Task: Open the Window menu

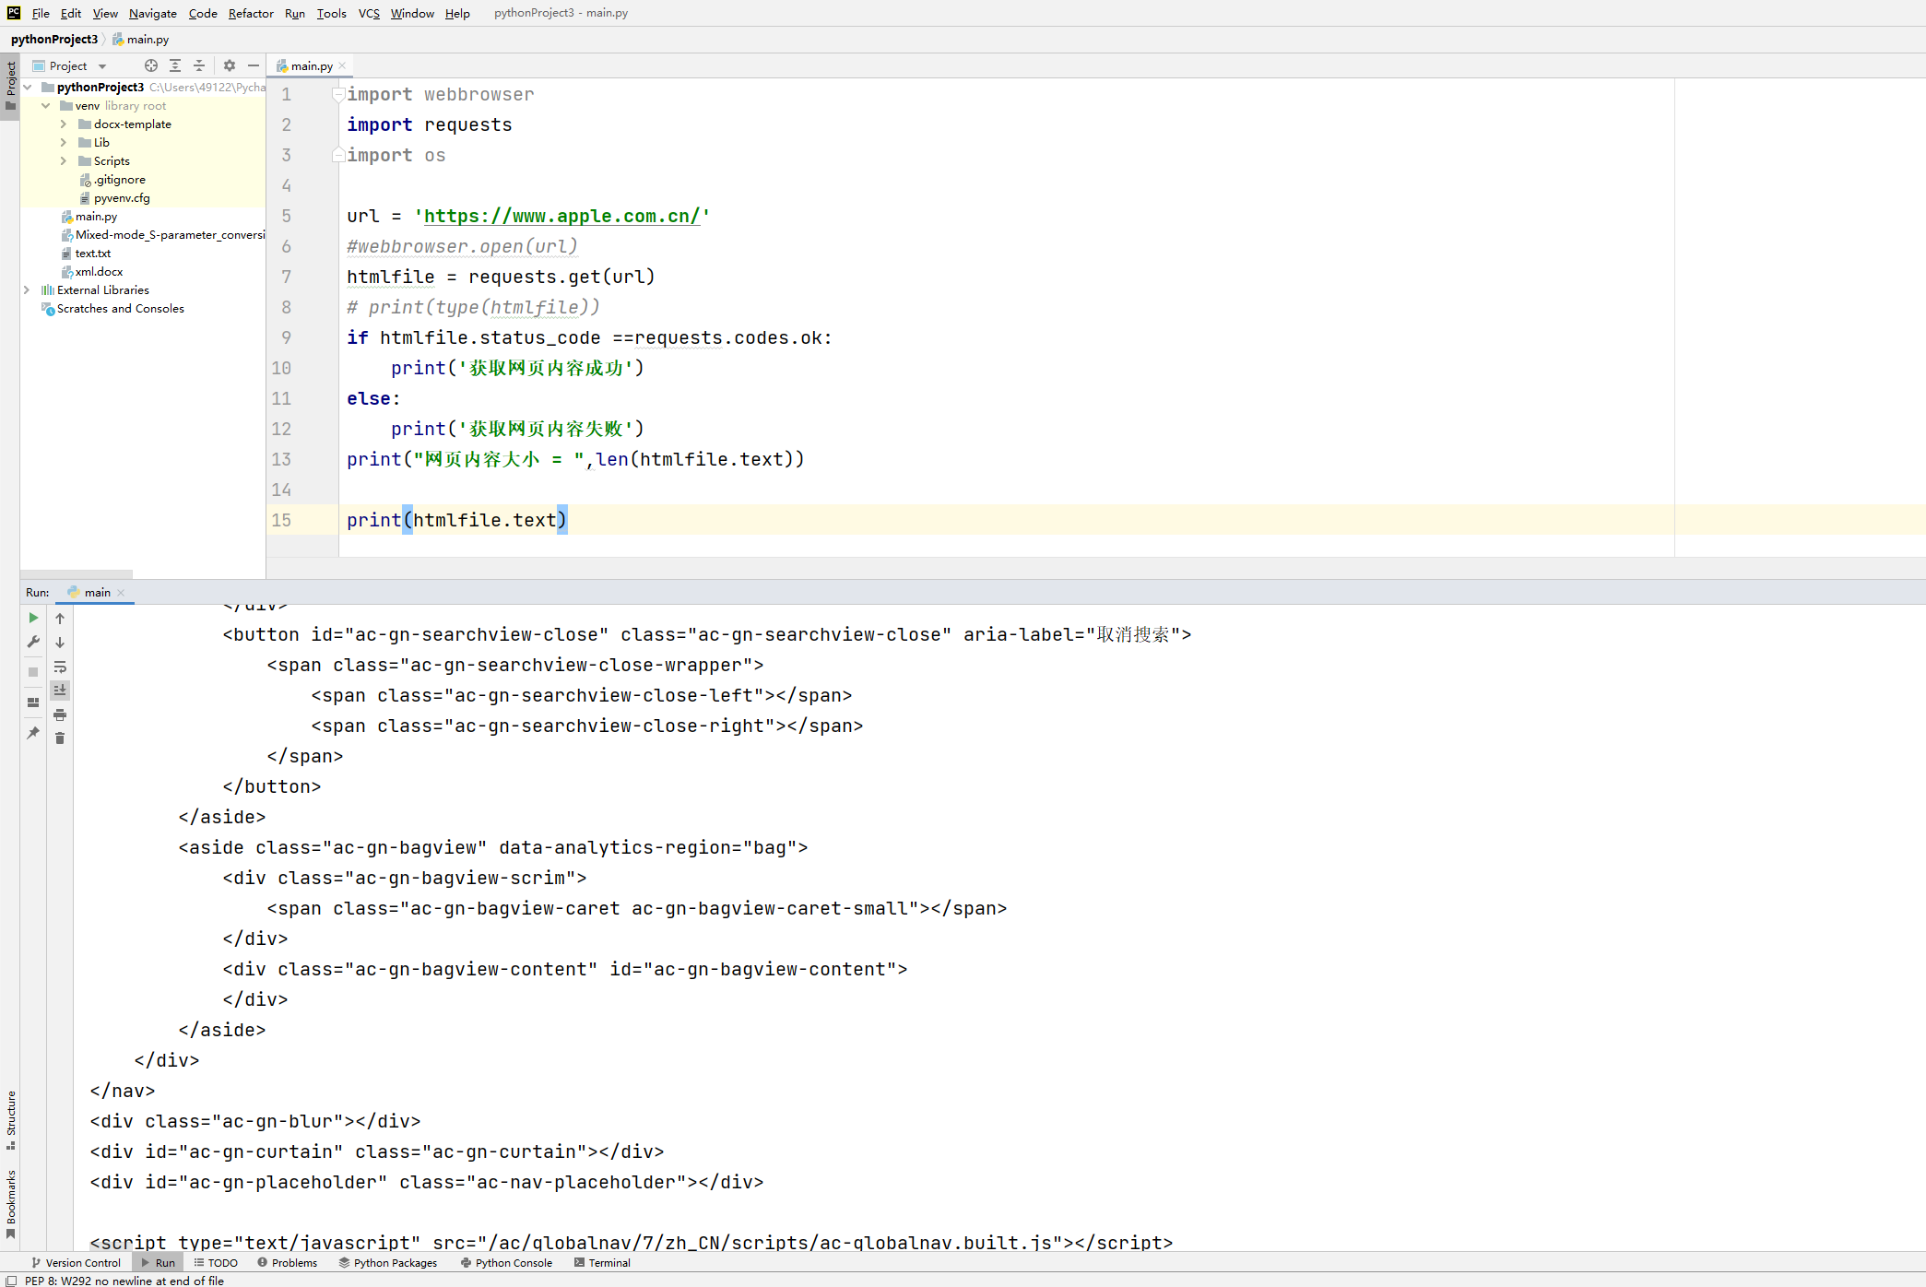Action: point(412,13)
